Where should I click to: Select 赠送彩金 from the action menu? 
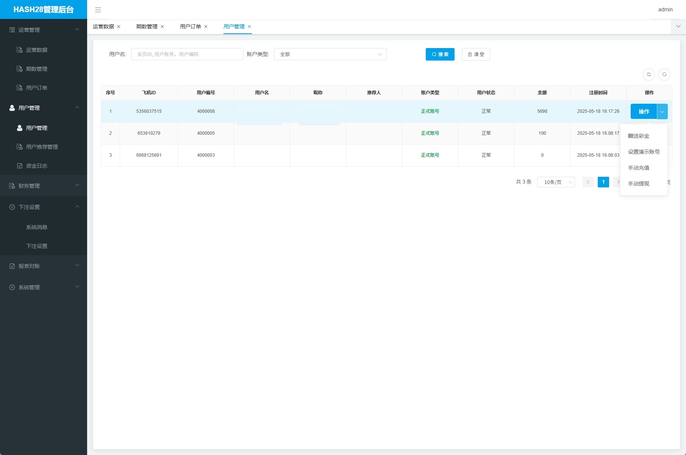pyautogui.click(x=639, y=136)
